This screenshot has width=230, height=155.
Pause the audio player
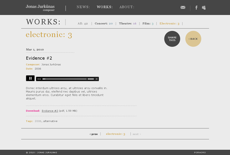click(x=30, y=78)
